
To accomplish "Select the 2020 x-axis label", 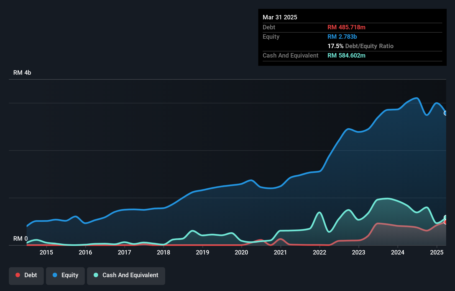I will [x=241, y=252].
